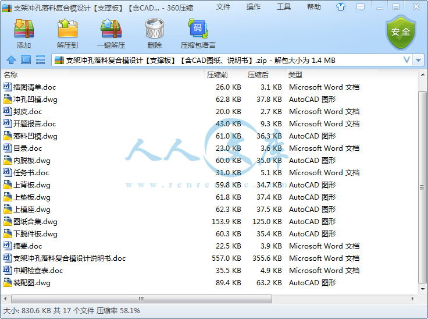This screenshot has width=428, height=319.
Task: Click Microsoft Word 文档 type of 摘要.doc
Action: click(324, 246)
